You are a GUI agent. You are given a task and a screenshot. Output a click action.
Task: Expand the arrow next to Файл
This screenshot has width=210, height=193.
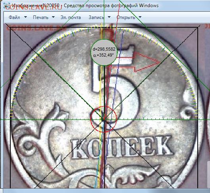tap(25, 17)
